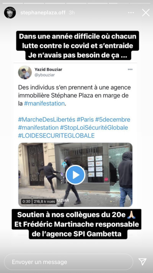Tap the @ybouziar handle
This screenshot has width=153, height=273.
[45, 75]
